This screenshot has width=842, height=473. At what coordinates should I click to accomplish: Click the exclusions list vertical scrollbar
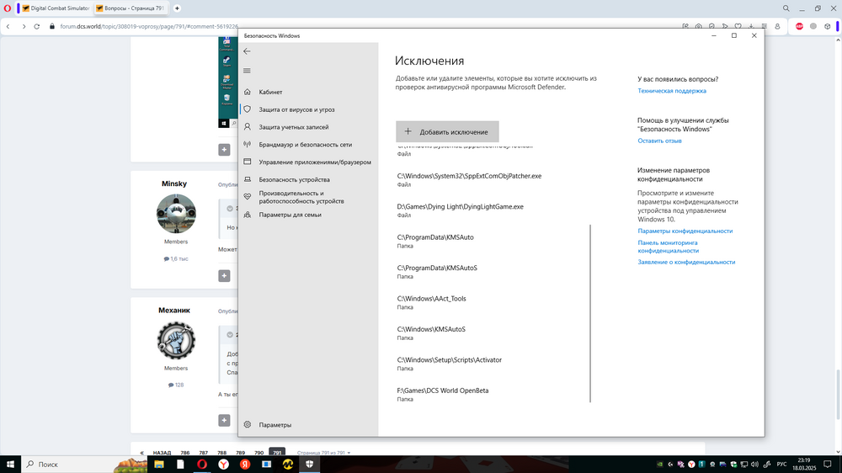click(590, 313)
